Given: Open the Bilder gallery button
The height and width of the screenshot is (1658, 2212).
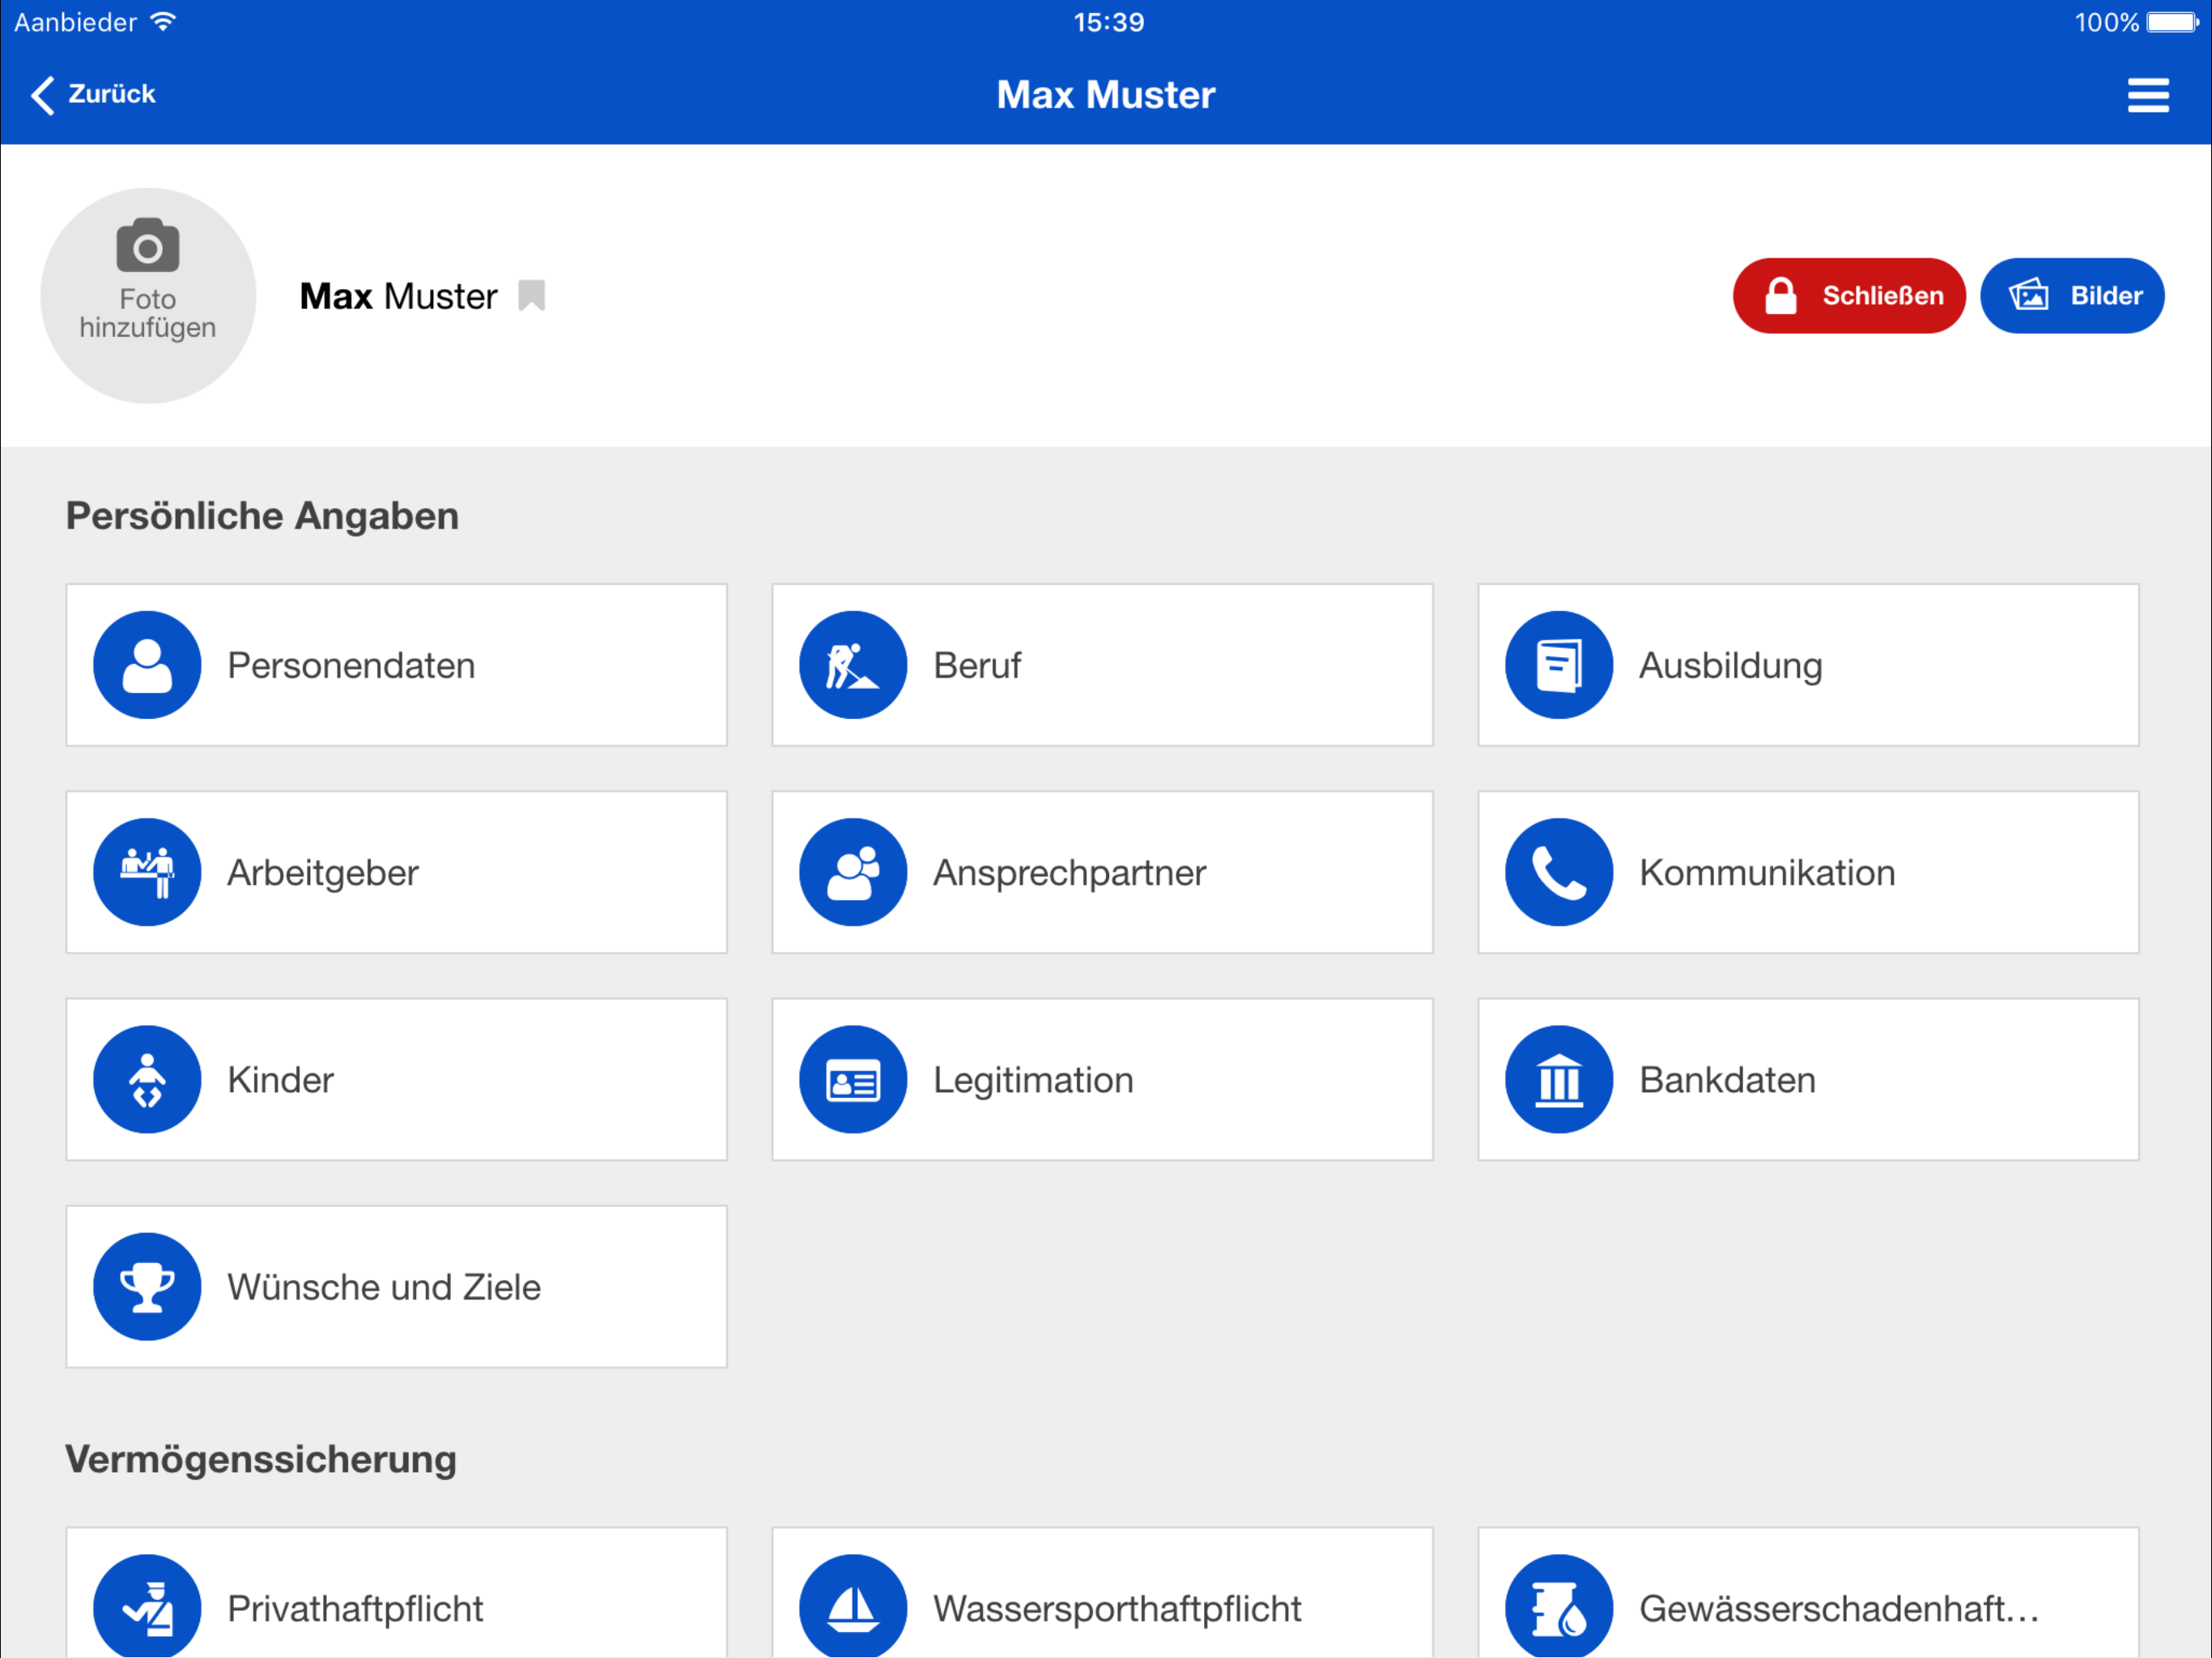Looking at the screenshot, I should click(2071, 296).
